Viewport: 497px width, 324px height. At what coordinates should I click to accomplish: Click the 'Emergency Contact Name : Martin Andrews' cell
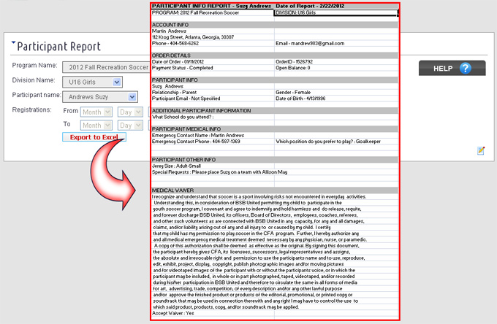[213, 135]
